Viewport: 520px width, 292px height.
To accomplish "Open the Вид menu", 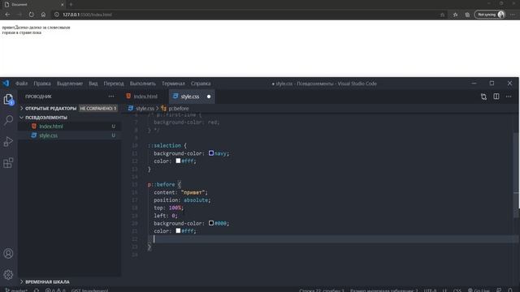I will [93, 84].
